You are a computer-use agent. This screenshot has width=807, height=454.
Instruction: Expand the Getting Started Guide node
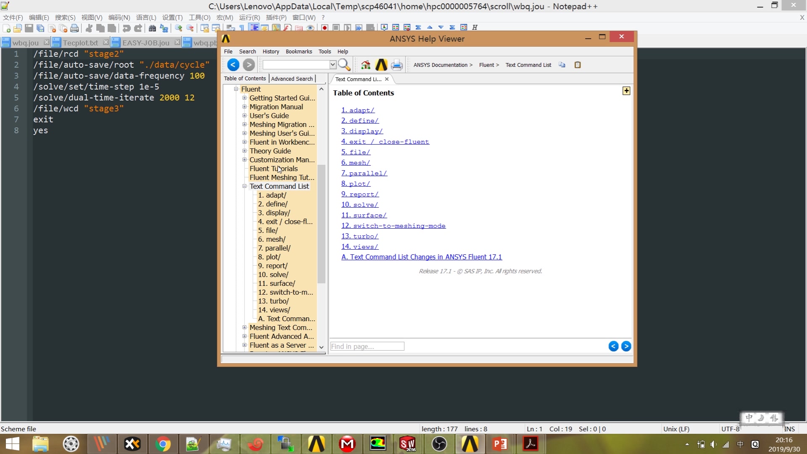click(245, 98)
